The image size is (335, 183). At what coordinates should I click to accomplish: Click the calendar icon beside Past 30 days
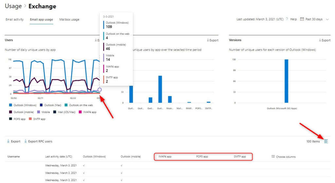302,19
